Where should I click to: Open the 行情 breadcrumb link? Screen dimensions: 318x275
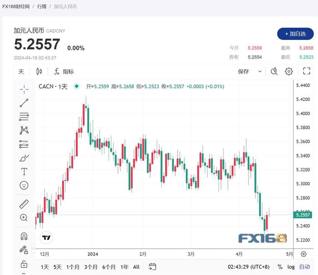tap(41, 7)
